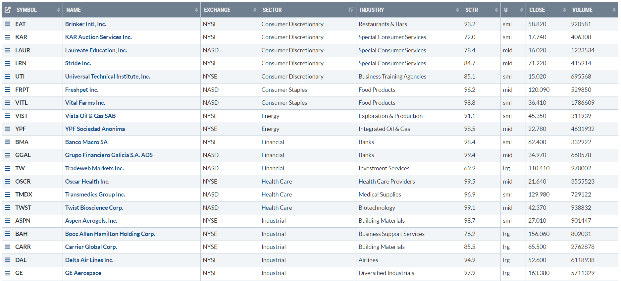Select the Universal Technical Institute, Inc. link
The width and height of the screenshot is (621, 281).
tap(108, 77)
